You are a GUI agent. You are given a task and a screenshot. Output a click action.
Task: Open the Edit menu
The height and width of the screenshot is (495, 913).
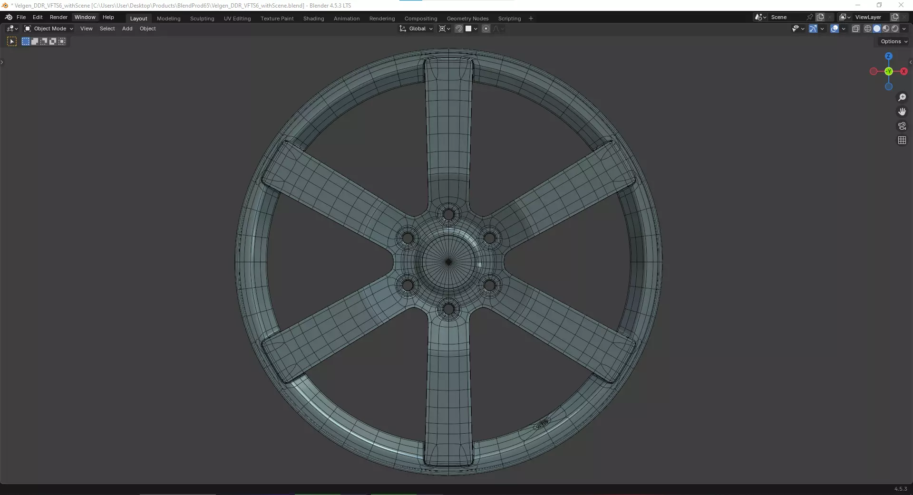click(38, 17)
